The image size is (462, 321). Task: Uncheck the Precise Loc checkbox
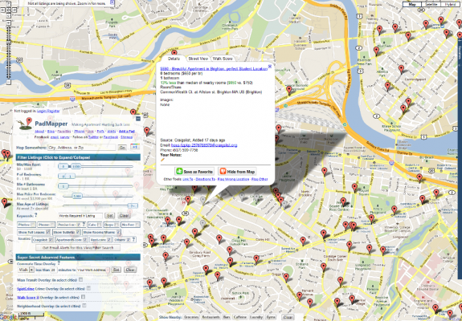pos(79,225)
